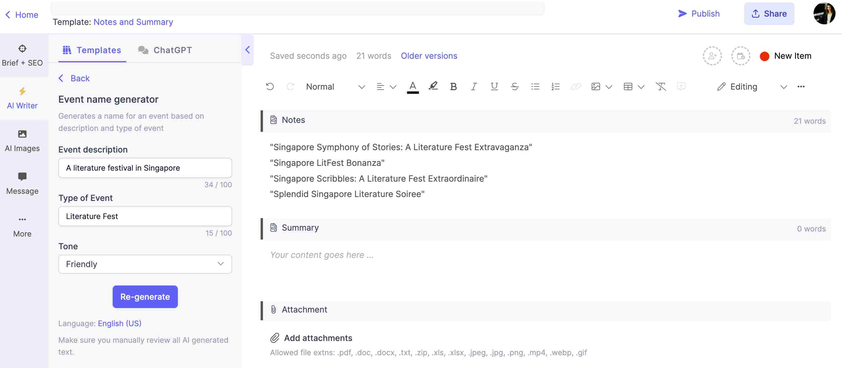Select the insert link icon
The width and height of the screenshot is (842, 368).
(x=575, y=86)
